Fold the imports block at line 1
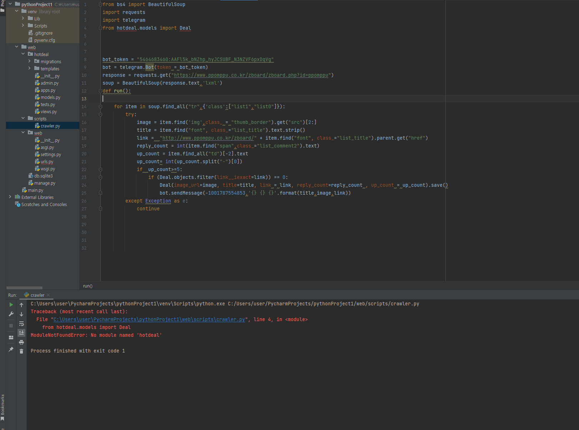 tap(100, 4)
